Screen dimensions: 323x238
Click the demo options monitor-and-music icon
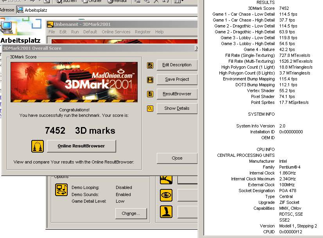(x=61, y=190)
